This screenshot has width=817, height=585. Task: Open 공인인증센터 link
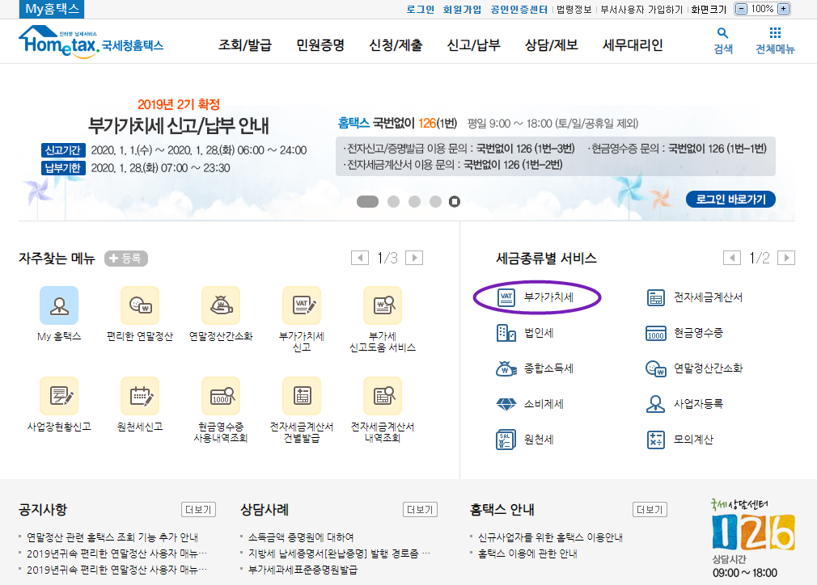[x=519, y=10]
